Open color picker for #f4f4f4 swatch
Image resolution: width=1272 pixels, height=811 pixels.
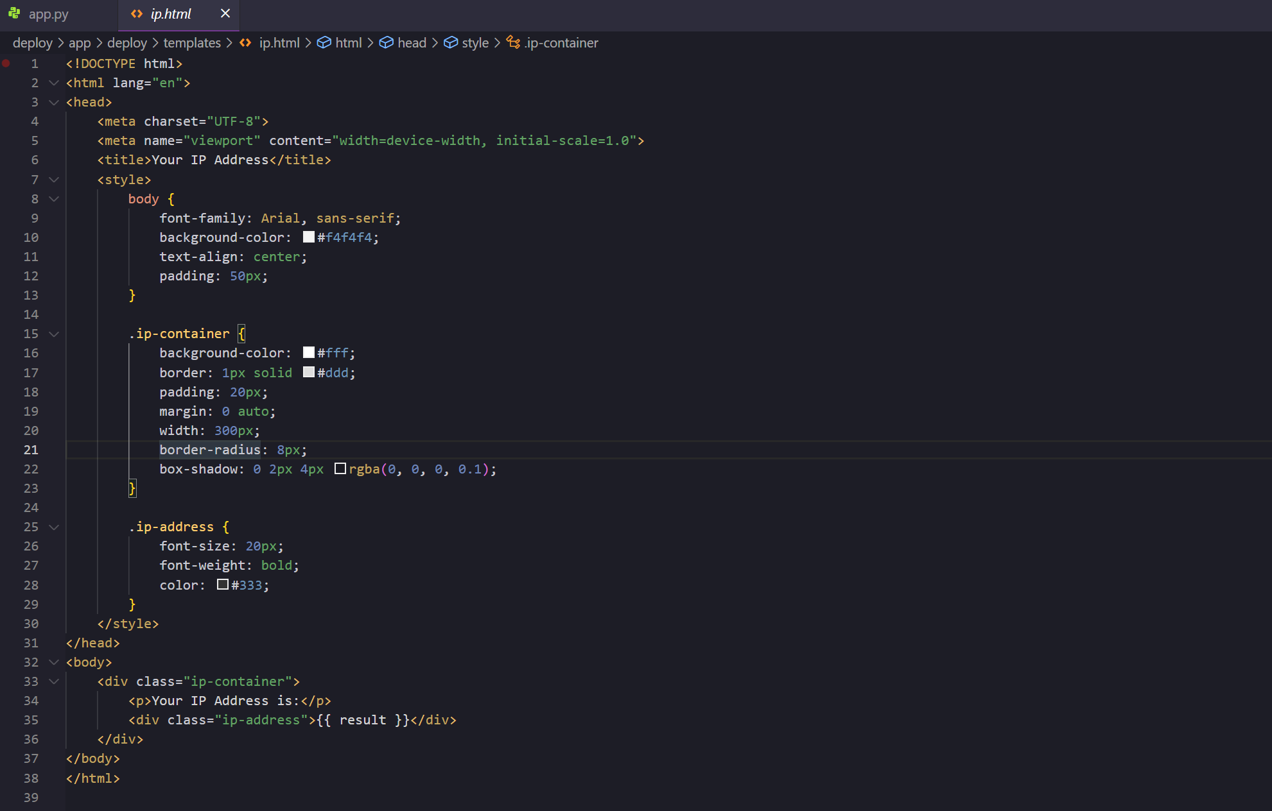tap(309, 237)
